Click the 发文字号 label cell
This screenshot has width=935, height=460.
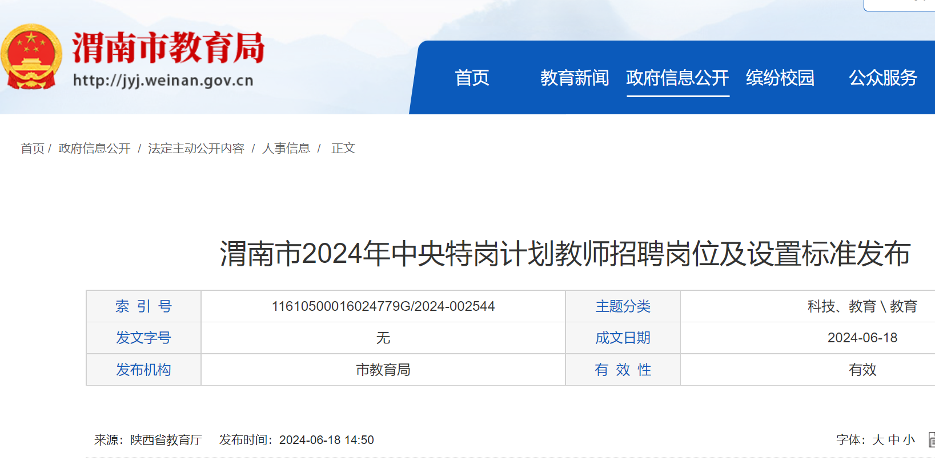[143, 338]
